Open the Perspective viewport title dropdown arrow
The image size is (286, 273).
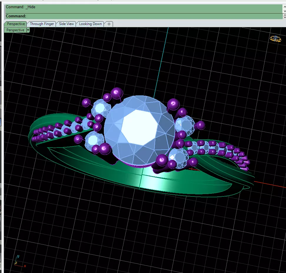click(x=28, y=30)
